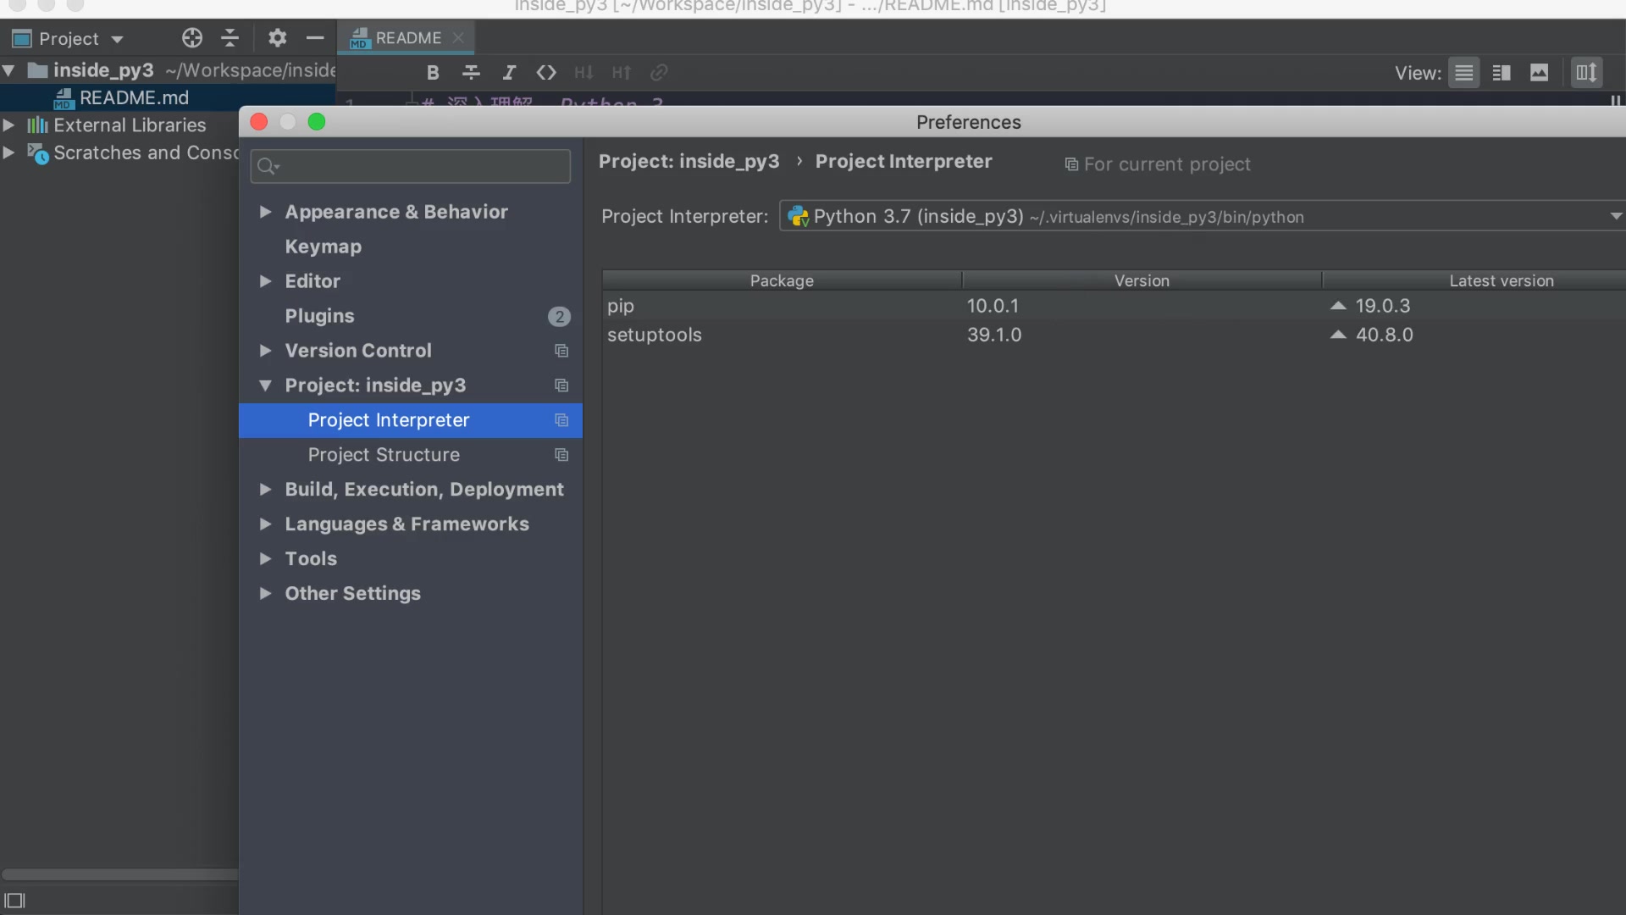Click the Italic formatting icon

point(509,73)
